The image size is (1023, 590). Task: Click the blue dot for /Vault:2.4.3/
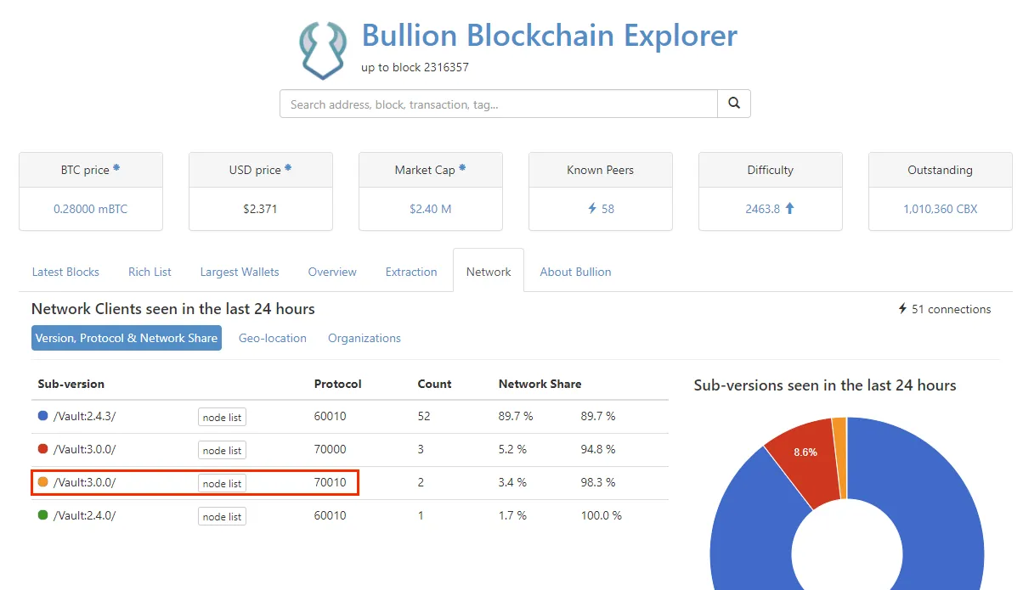[43, 416]
